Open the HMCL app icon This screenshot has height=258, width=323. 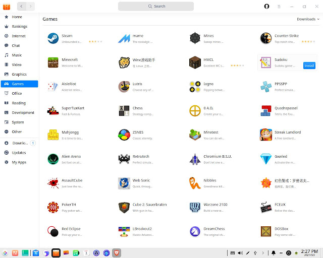(195, 62)
